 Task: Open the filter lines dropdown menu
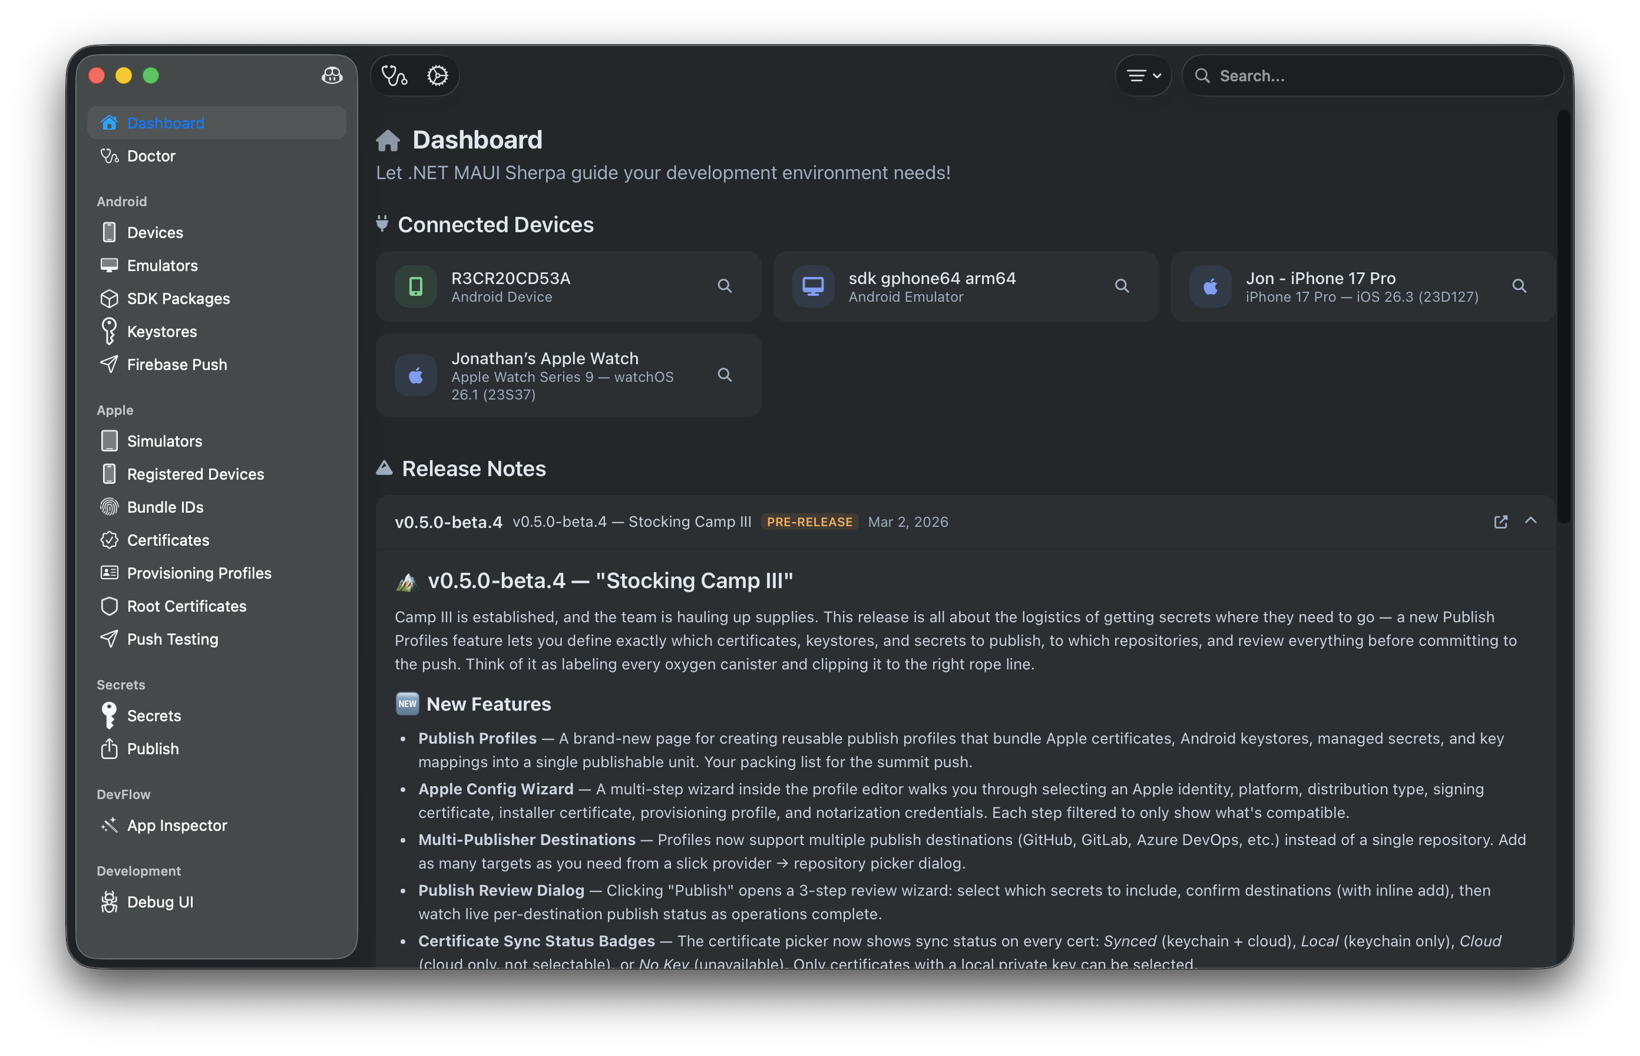[1143, 75]
